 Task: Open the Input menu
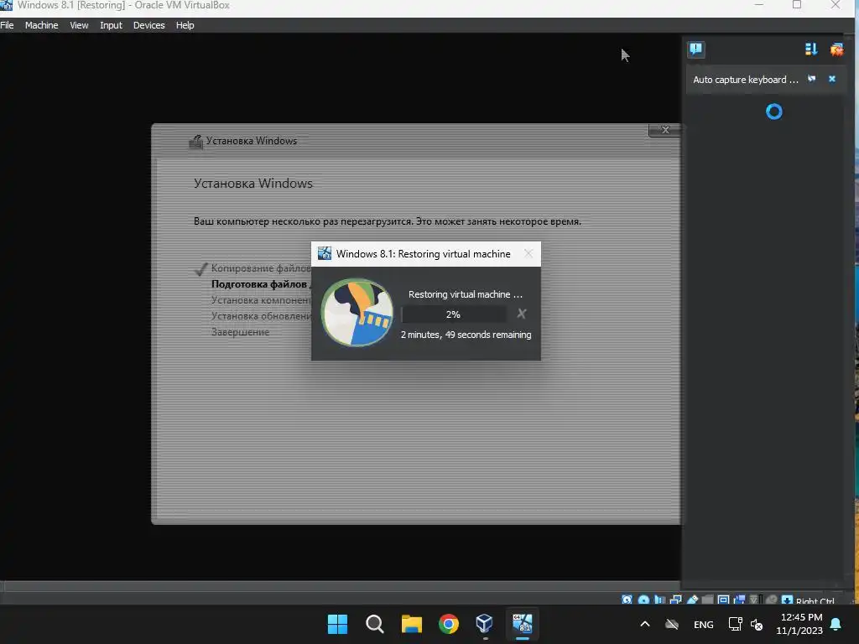[111, 25]
